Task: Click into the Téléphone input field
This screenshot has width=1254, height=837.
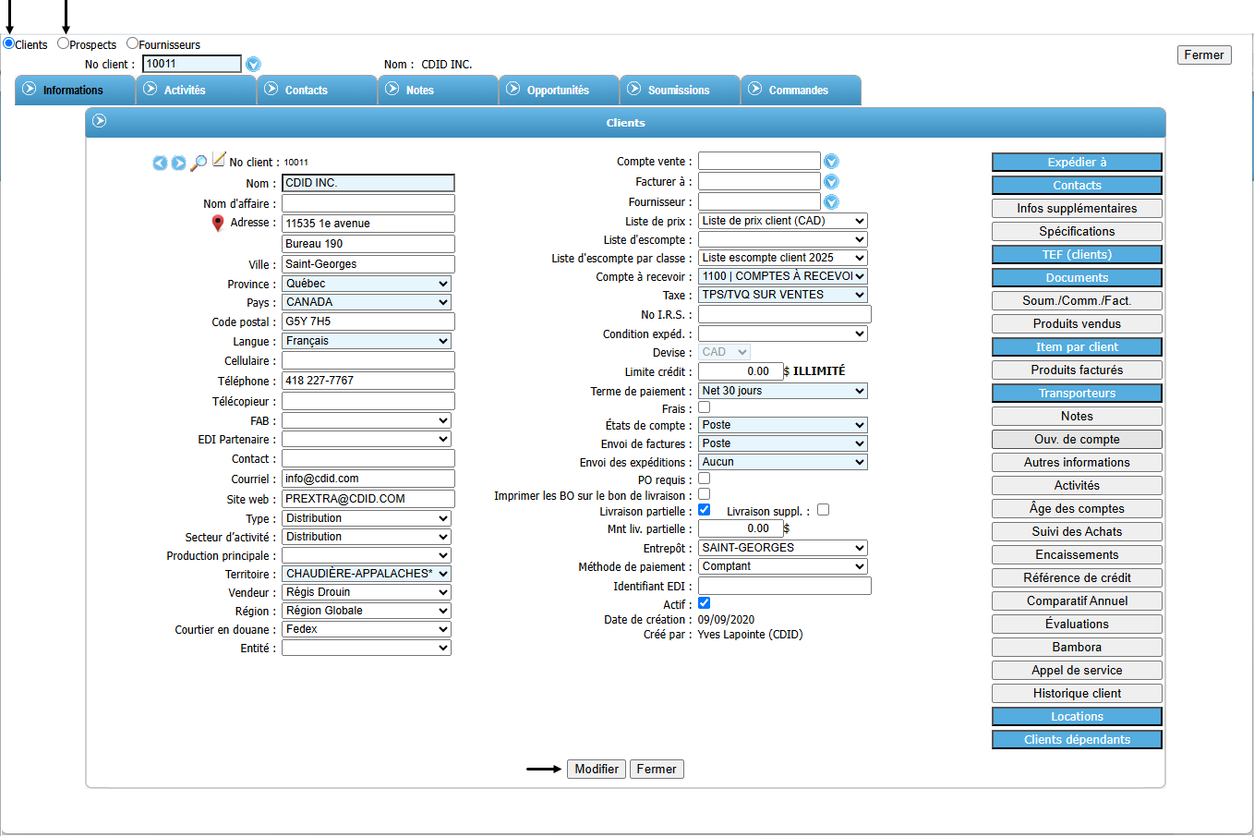Action: [368, 381]
